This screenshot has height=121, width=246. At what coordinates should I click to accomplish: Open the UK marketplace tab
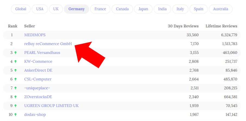click(56, 9)
